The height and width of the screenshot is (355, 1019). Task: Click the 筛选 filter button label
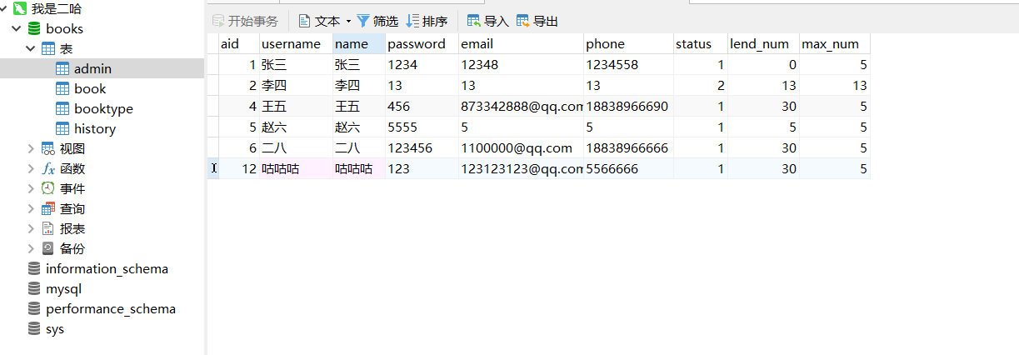pos(386,21)
